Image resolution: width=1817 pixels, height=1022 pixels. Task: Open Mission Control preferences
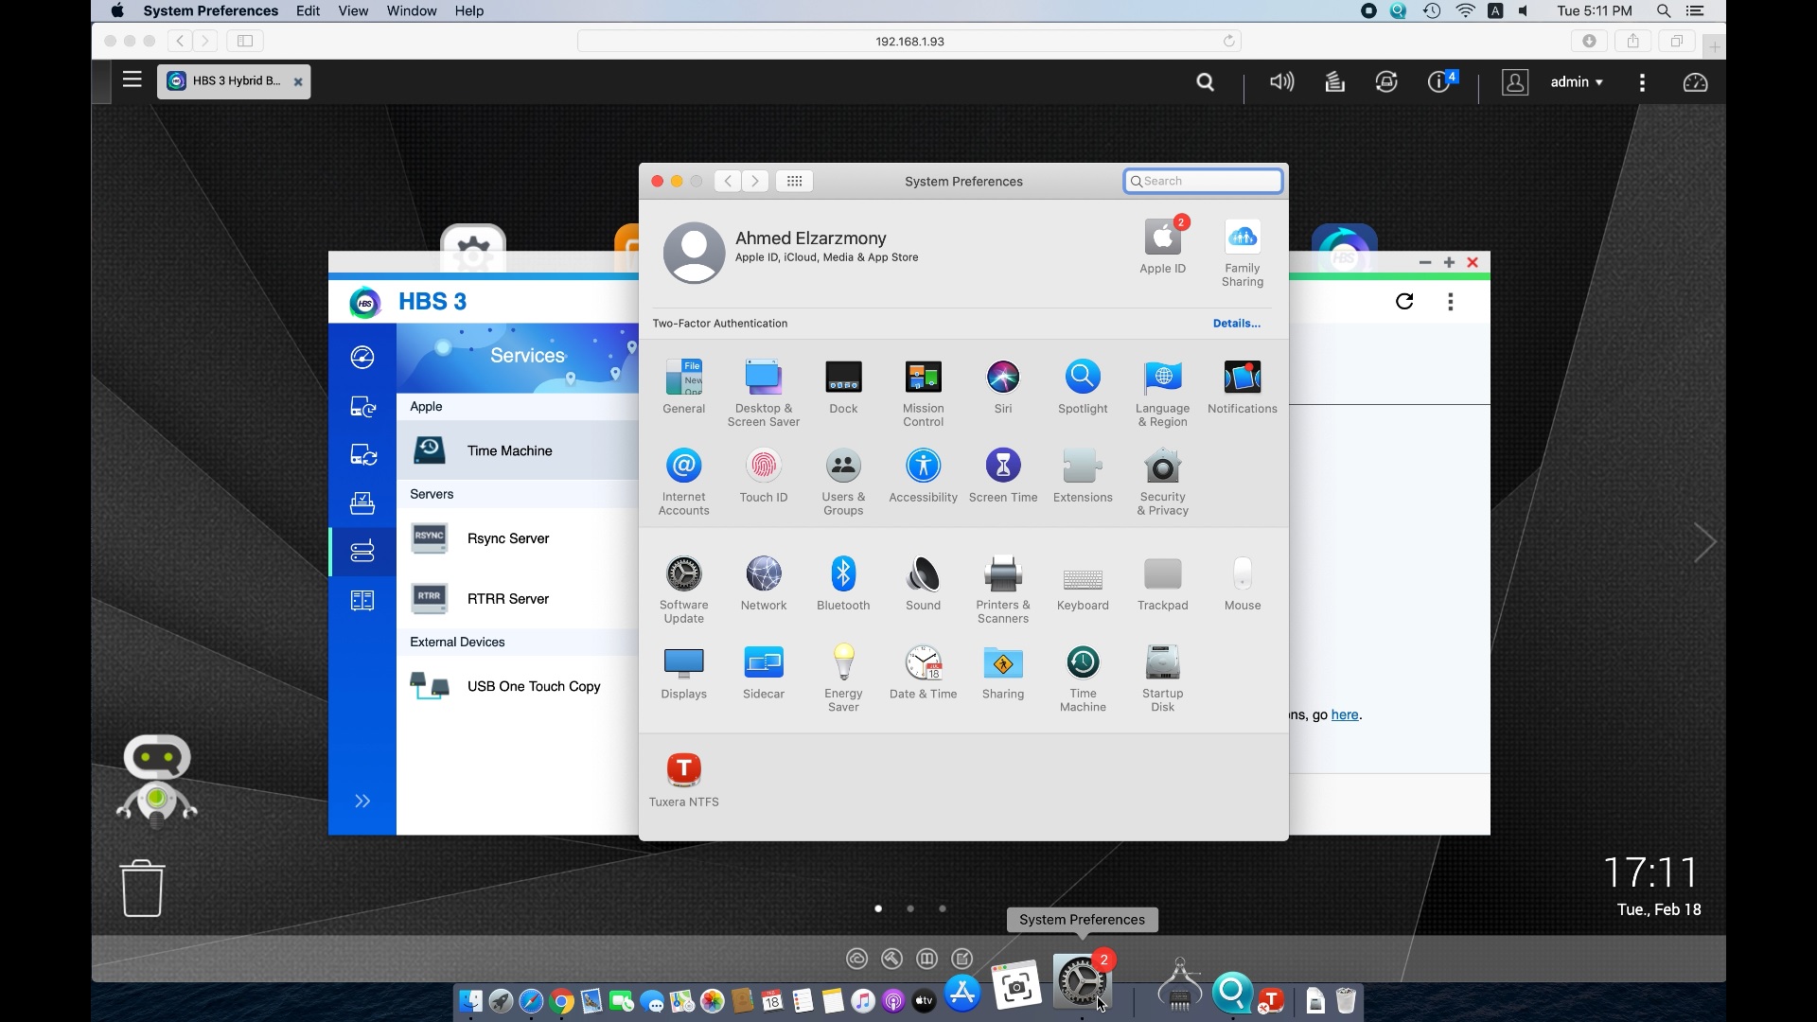pos(923,393)
